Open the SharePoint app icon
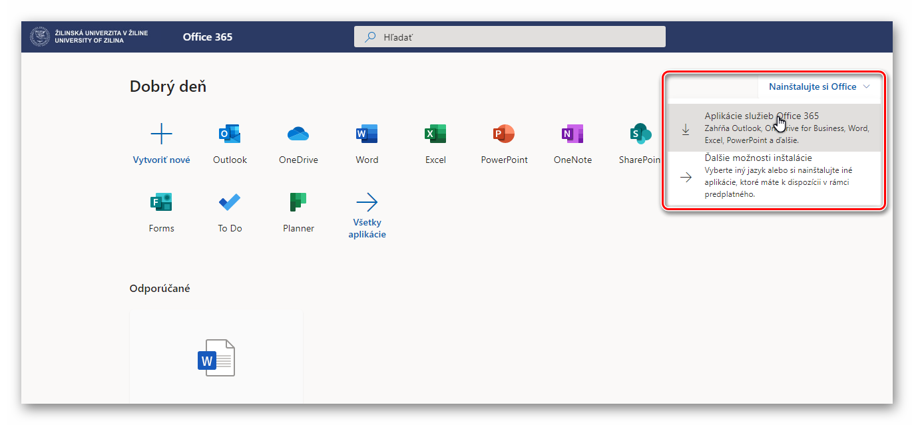The height and width of the screenshot is (425, 914). (x=640, y=134)
